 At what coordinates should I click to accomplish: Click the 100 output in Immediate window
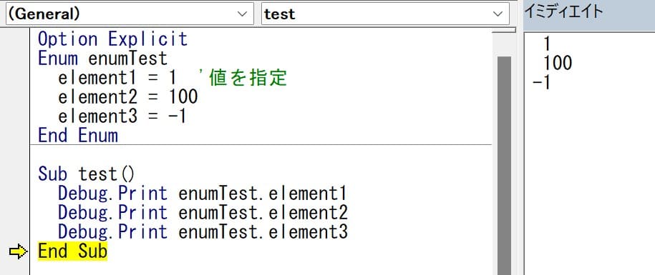tap(558, 64)
